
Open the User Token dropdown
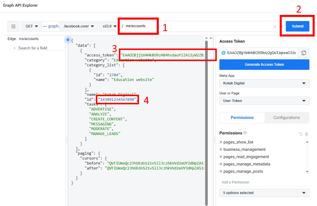264,101
